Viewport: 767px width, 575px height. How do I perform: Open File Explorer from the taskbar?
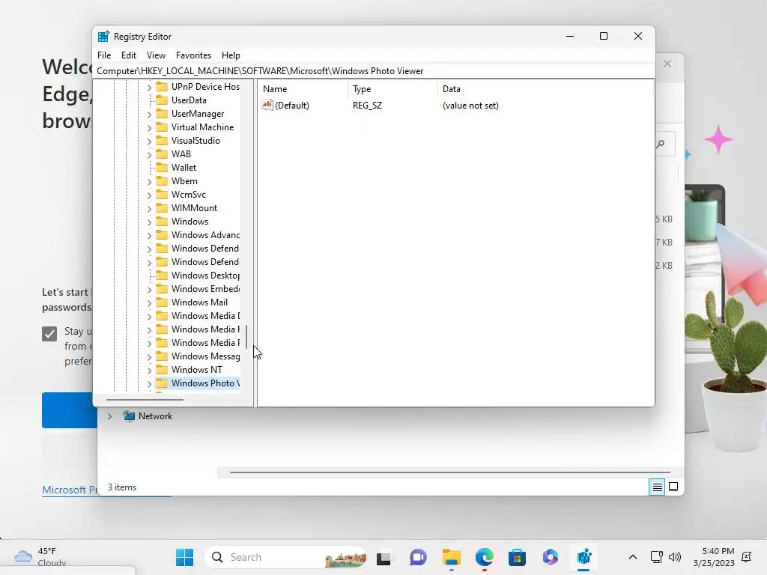[452, 557]
